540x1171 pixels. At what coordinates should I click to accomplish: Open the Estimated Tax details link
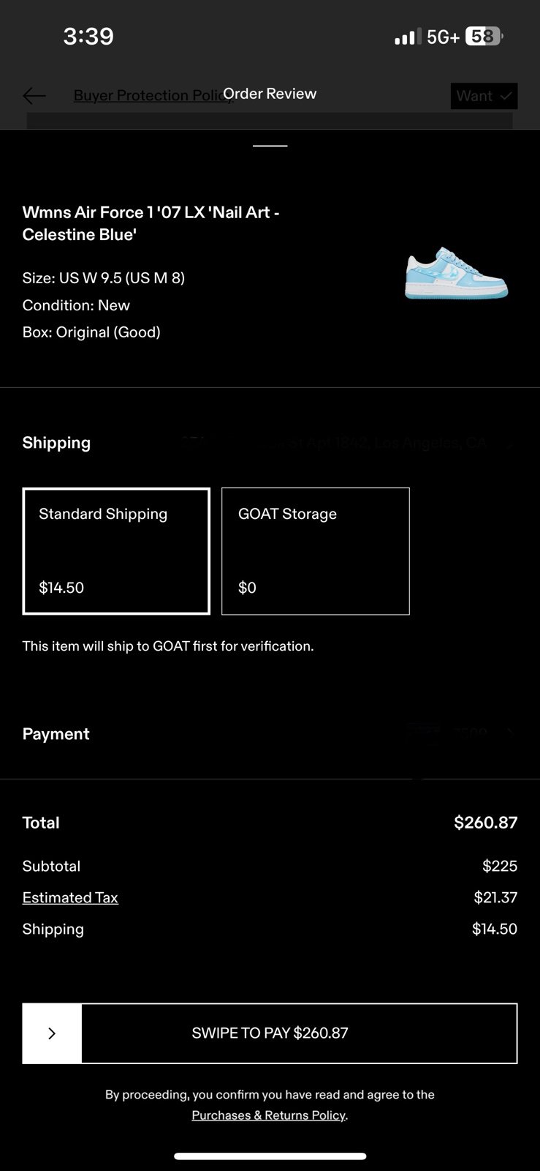(x=70, y=897)
